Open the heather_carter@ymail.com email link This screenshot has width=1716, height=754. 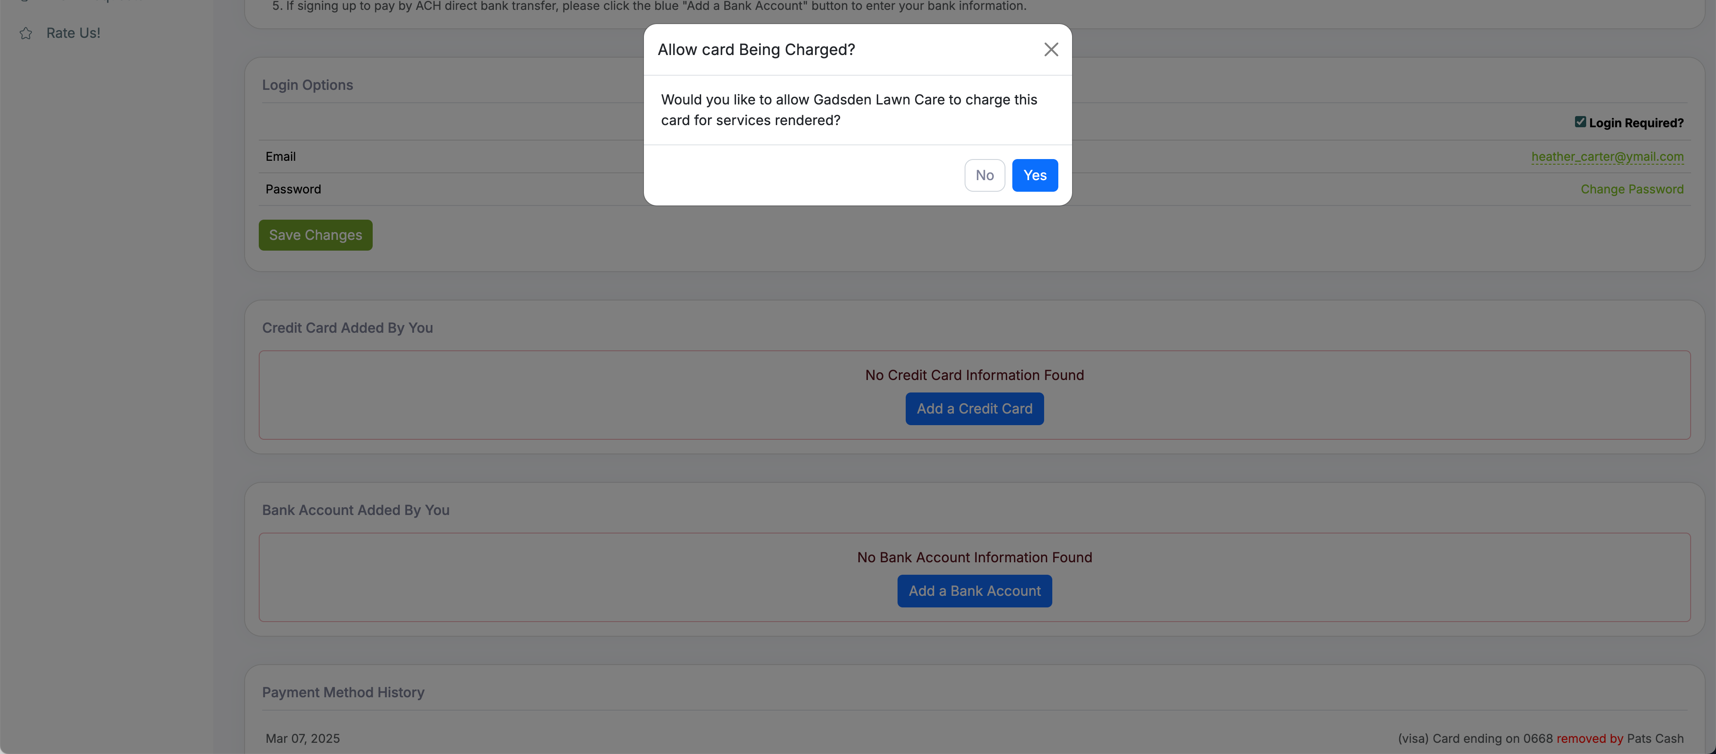1608,156
